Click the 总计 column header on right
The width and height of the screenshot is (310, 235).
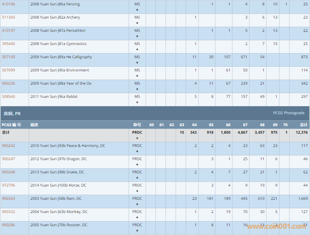click(x=303, y=125)
